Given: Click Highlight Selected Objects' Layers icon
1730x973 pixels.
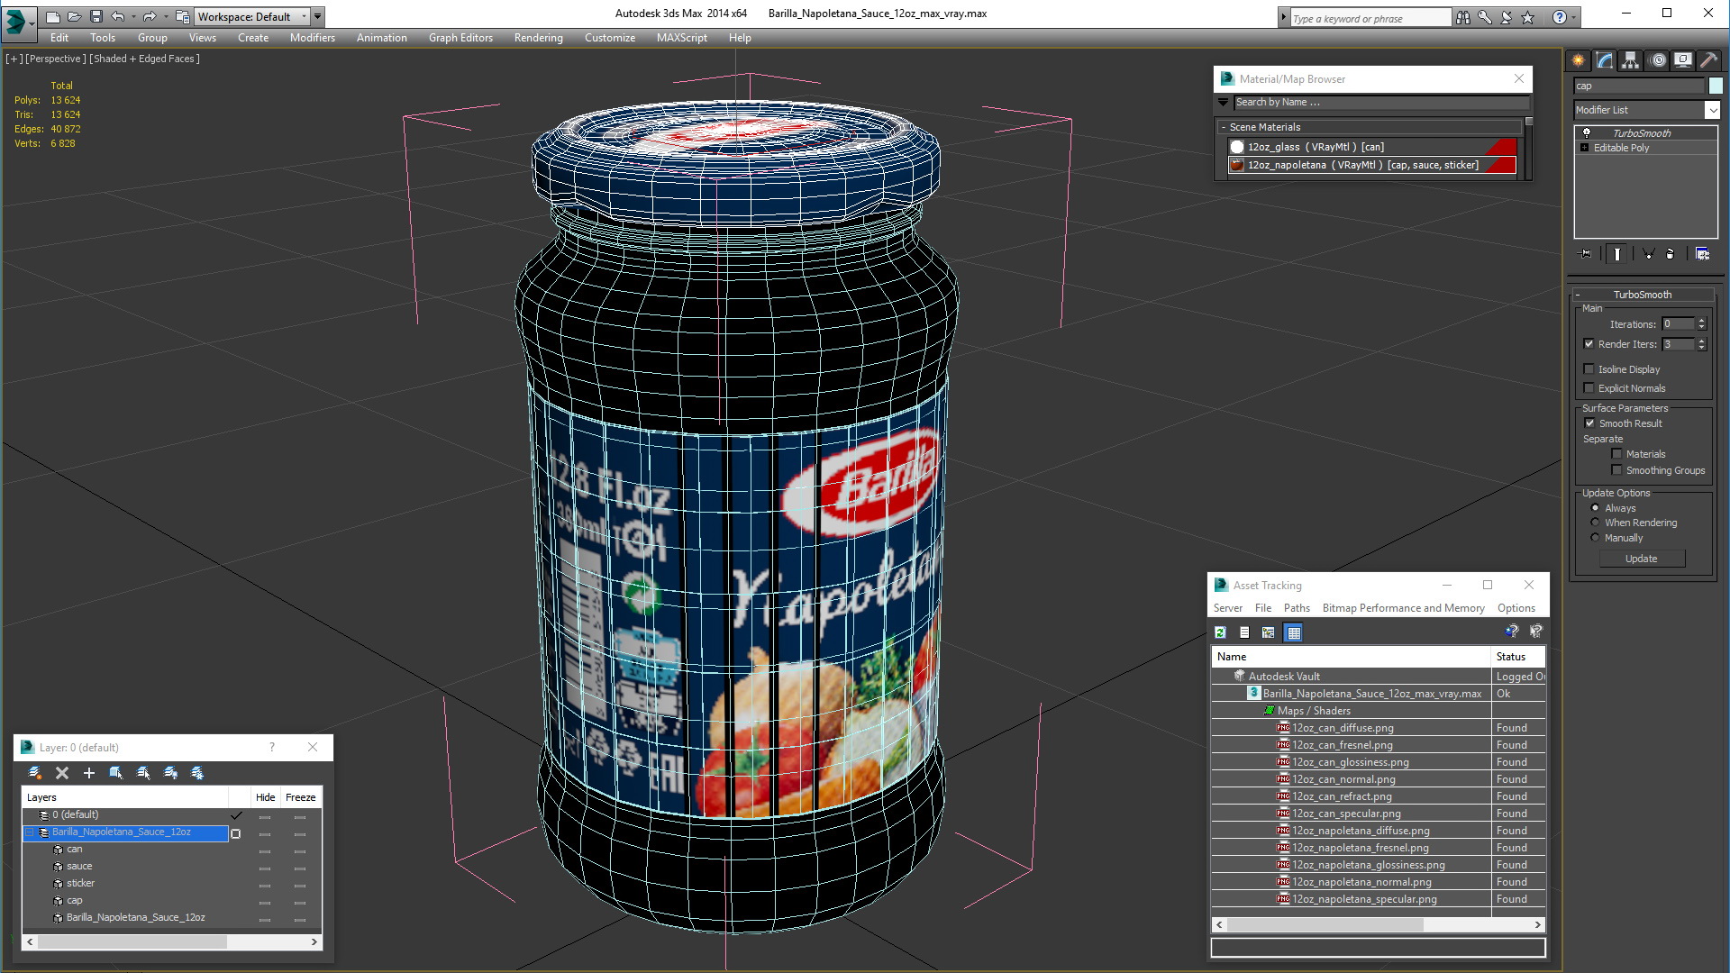Looking at the screenshot, I should 143,773.
